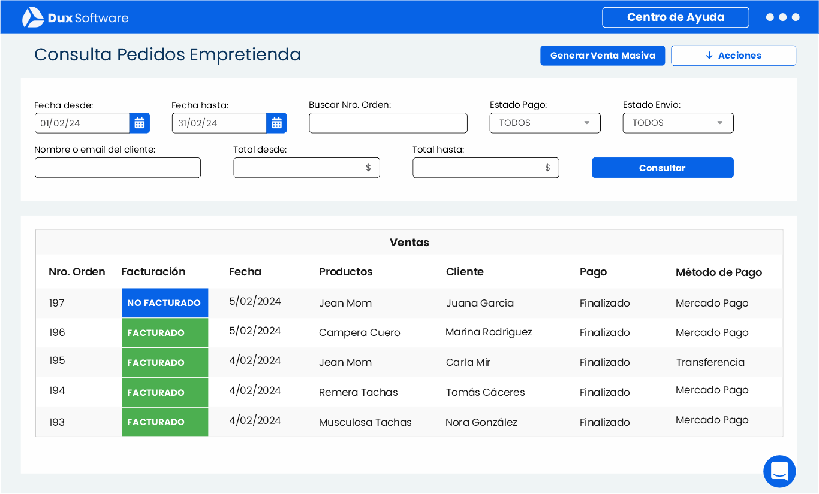Focus the Fecha hasta date field
Image resolution: width=819 pixels, height=494 pixels.
pyautogui.click(x=219, y=123)
